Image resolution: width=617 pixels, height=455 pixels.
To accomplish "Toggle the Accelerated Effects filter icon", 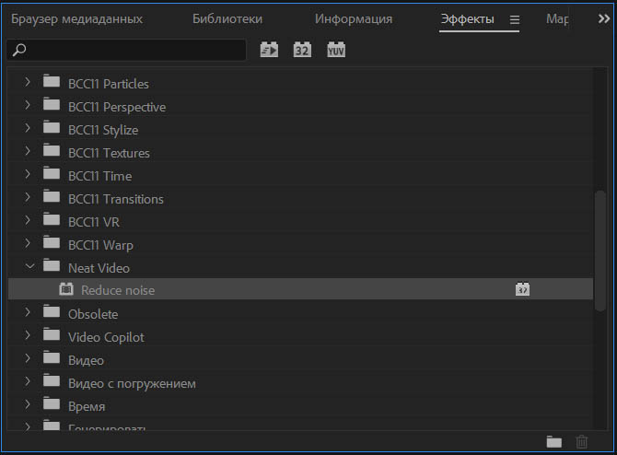I will coord(269,50).
